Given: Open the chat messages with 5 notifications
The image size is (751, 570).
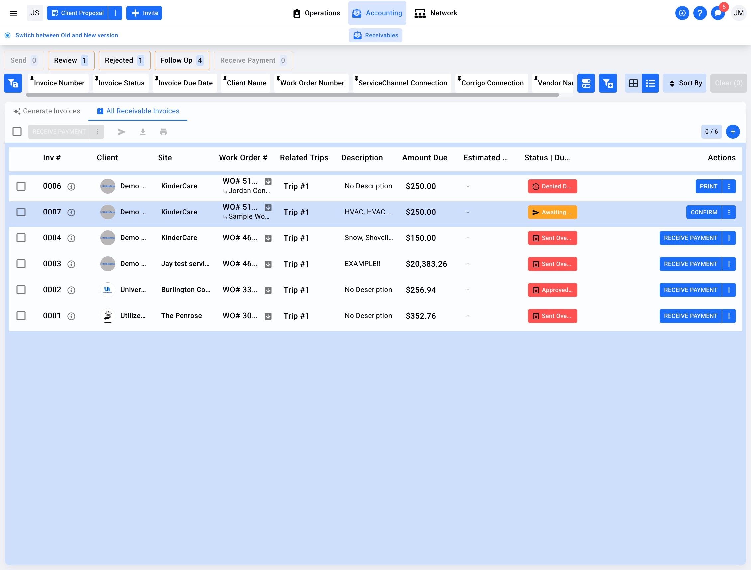Looking at the screenshot, I should [x=718, y=13].
